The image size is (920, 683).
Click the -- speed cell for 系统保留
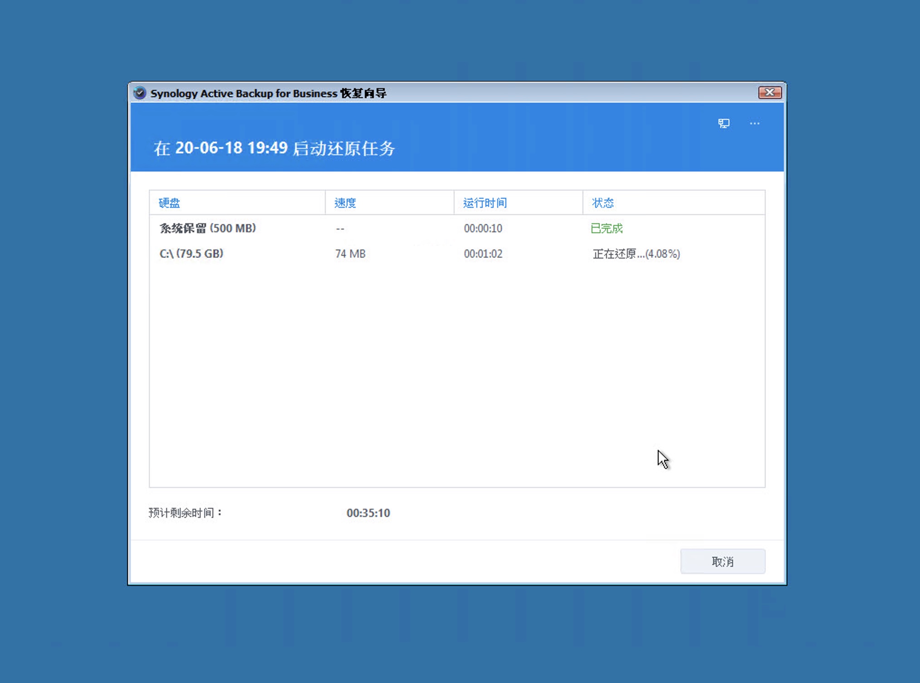pyautogui.click(x=340, y=229)
